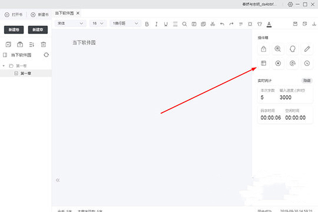
Task: Click the paragraph indent icon with dashes
Action: point(250,24)
